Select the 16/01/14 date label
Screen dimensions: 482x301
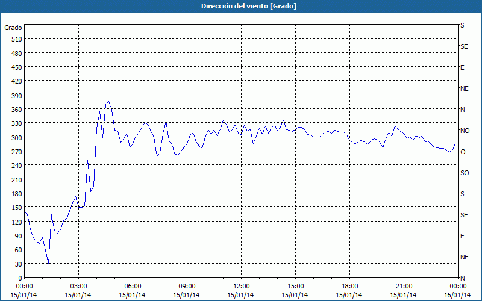coord(458,295)
